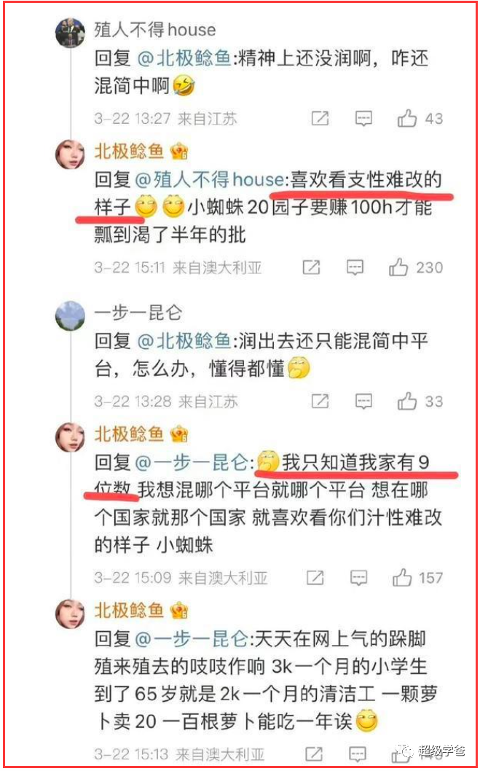
Task: Like the comment with 43 likes
Action: [x=406, y=119]
